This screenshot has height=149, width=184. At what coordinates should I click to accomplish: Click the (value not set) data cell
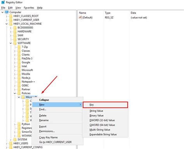point(139,17)
